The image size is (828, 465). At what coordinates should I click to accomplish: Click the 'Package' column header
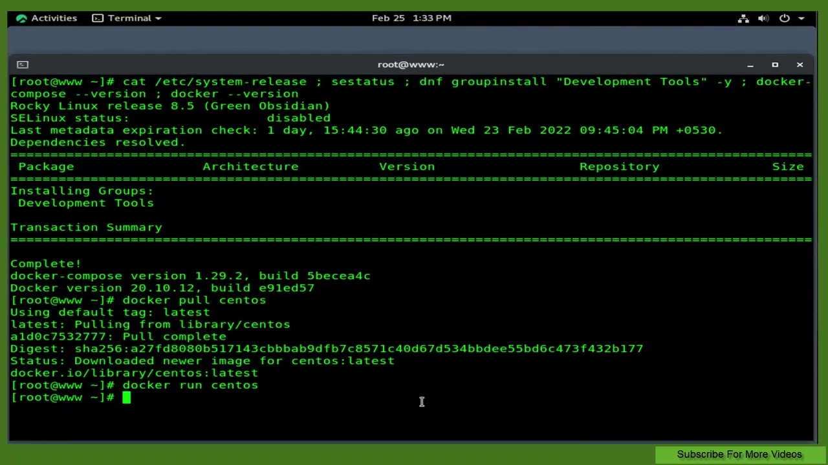point(46,167)
